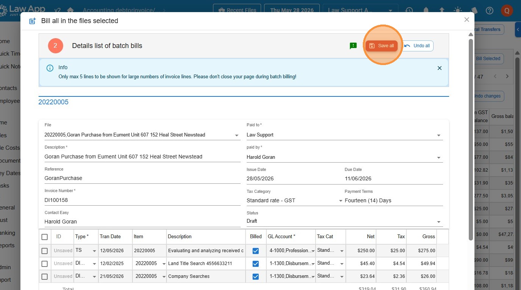Click the tag icon in top bar
This screenshot has width=521, height=290.
coord(474,10)
